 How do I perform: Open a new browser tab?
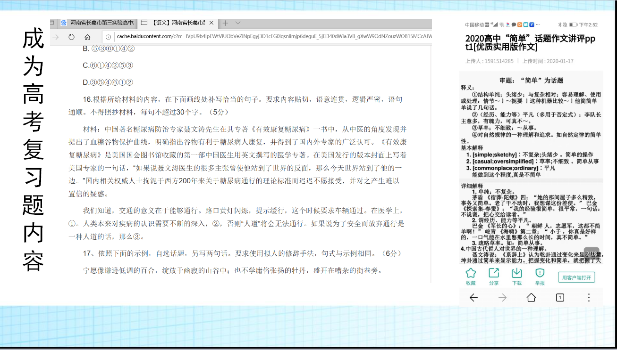[225, 23]
